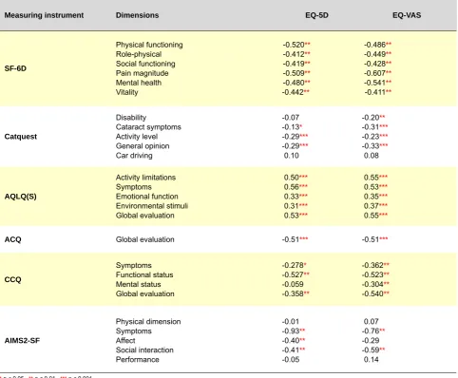Select the "SF-6D" instrument label
The height and width of the screenshot is (378, 458).
[15, 68]
